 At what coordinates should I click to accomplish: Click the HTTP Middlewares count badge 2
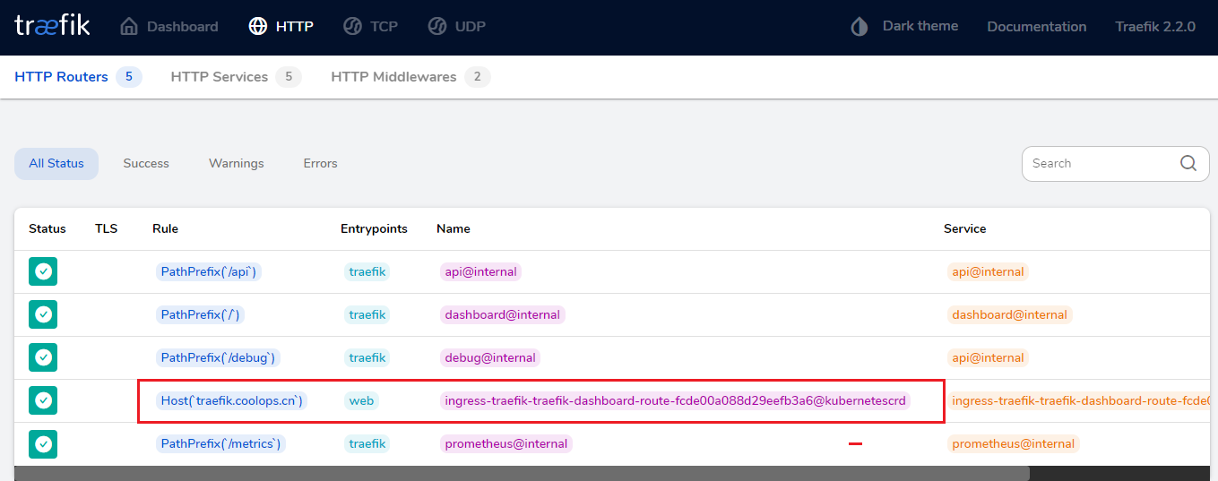click(477, 77)
